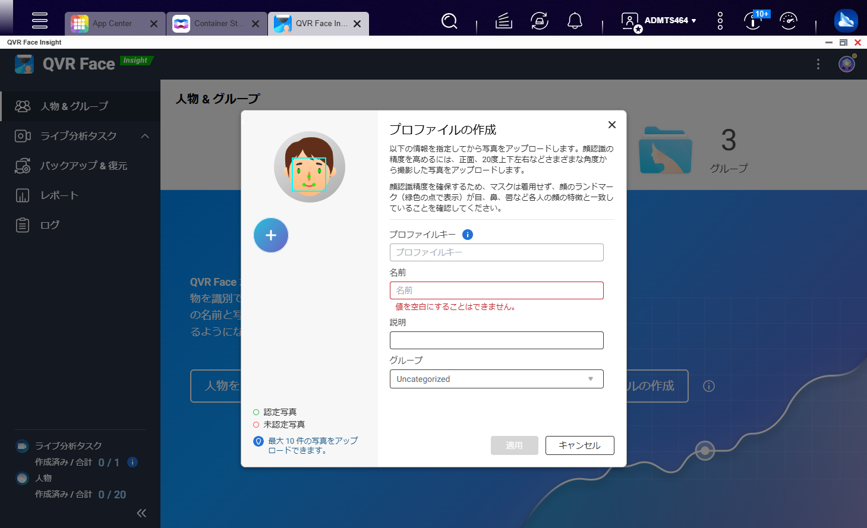
Task: Select バックアップ & 復元 in sidebar
Action: pyautogui.click(x=80, y=166)
